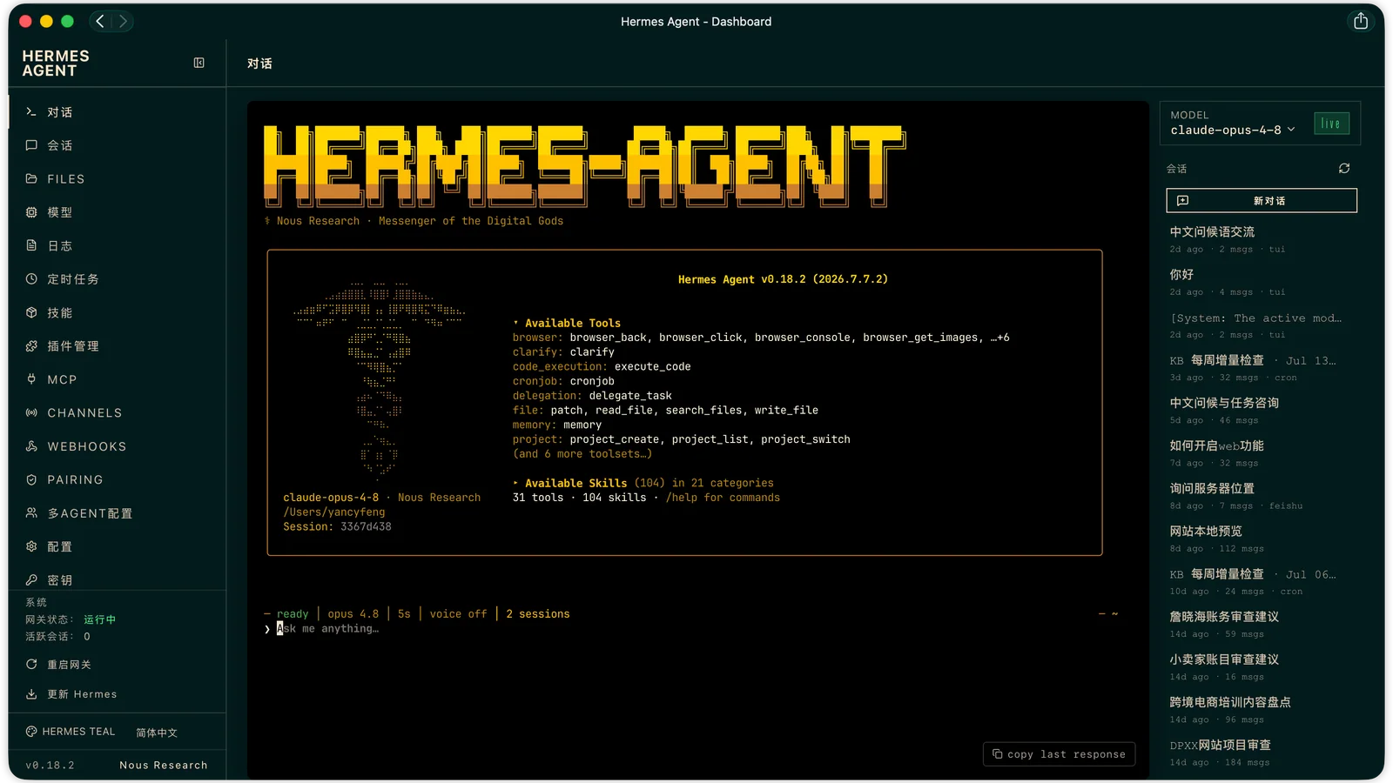Click the HERMES TEAL theme palette icon

(x=31, y=732)
